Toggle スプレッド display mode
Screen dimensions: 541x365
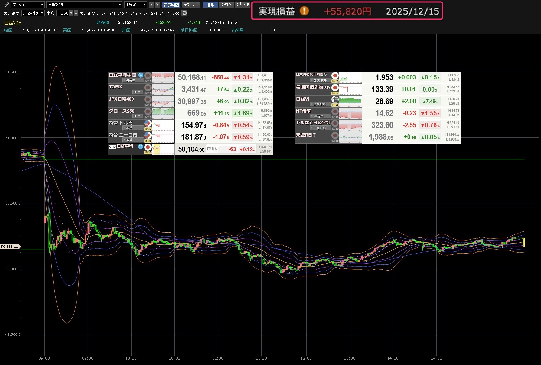click(x=243, y=5)
